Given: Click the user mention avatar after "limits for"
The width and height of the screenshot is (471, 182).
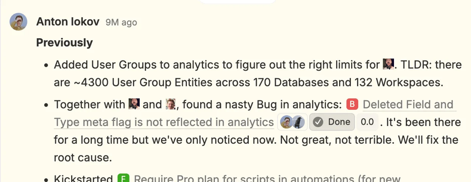Looking at the screenshot, I should [389, 64].
